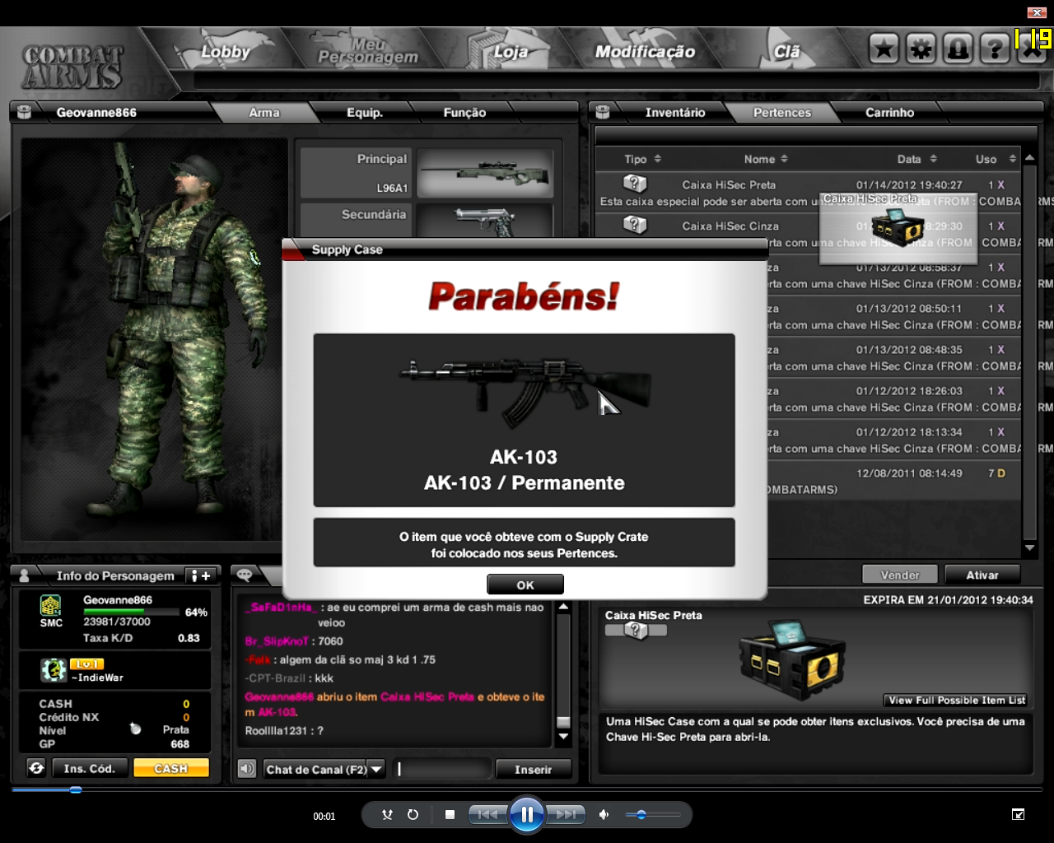Confirm the Supply Case dialog with OK
The image size is (1054, 843).
coord(525,585)
